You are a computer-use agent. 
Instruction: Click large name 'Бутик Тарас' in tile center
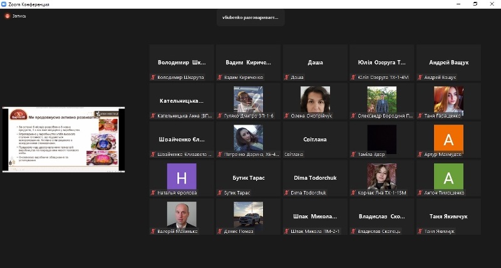tap(249, 178)
